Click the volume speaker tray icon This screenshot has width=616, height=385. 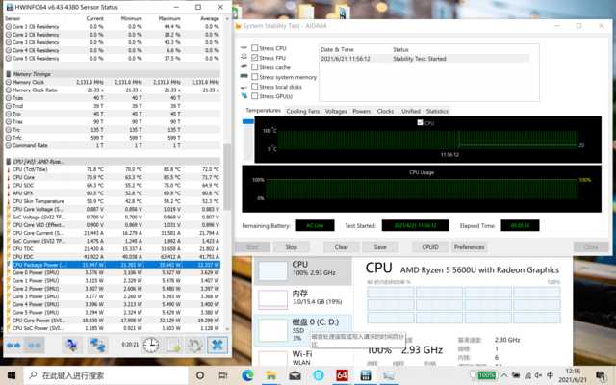pos(539,375)
